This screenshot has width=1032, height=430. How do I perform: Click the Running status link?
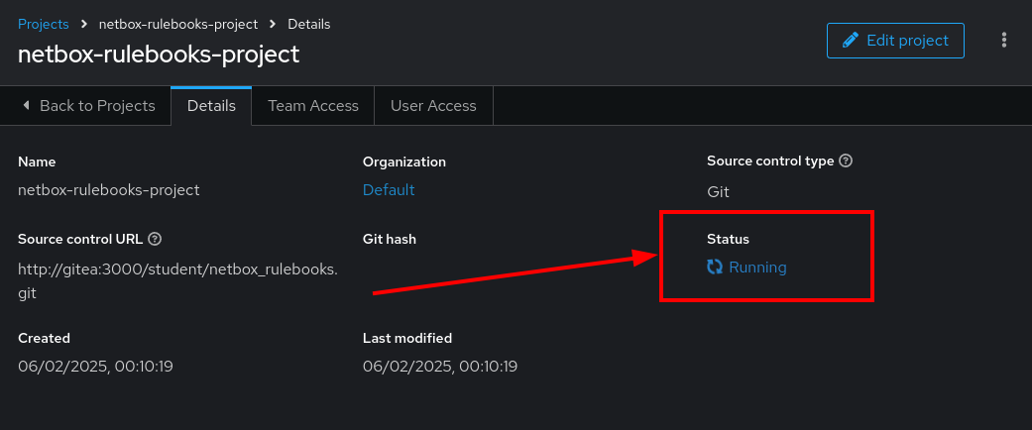click(757, 268)
